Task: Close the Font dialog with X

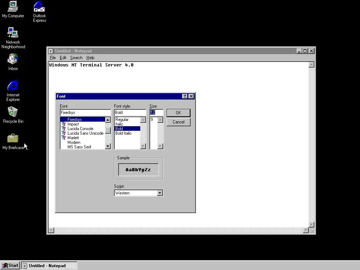Action: 191,96
